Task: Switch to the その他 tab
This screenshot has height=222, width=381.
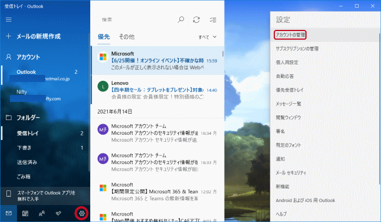Action: point(127,37)
